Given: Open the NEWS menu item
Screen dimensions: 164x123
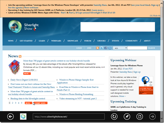Looking at the screenshot, I should (11, 41).
